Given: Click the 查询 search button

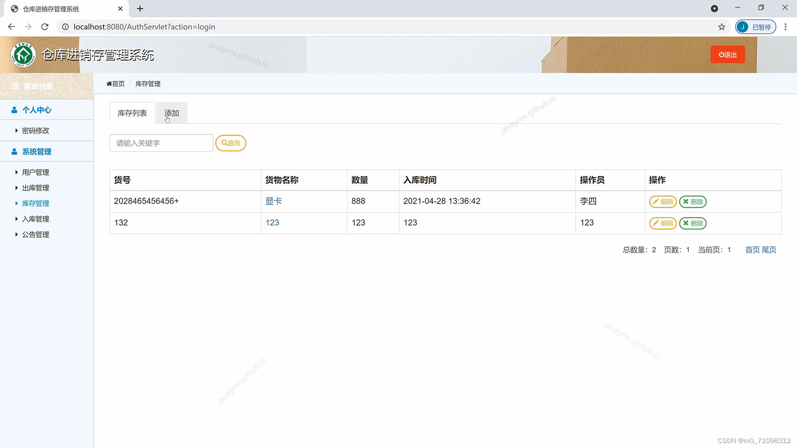Looking at the screenshot, I should (x=231, y=143).
